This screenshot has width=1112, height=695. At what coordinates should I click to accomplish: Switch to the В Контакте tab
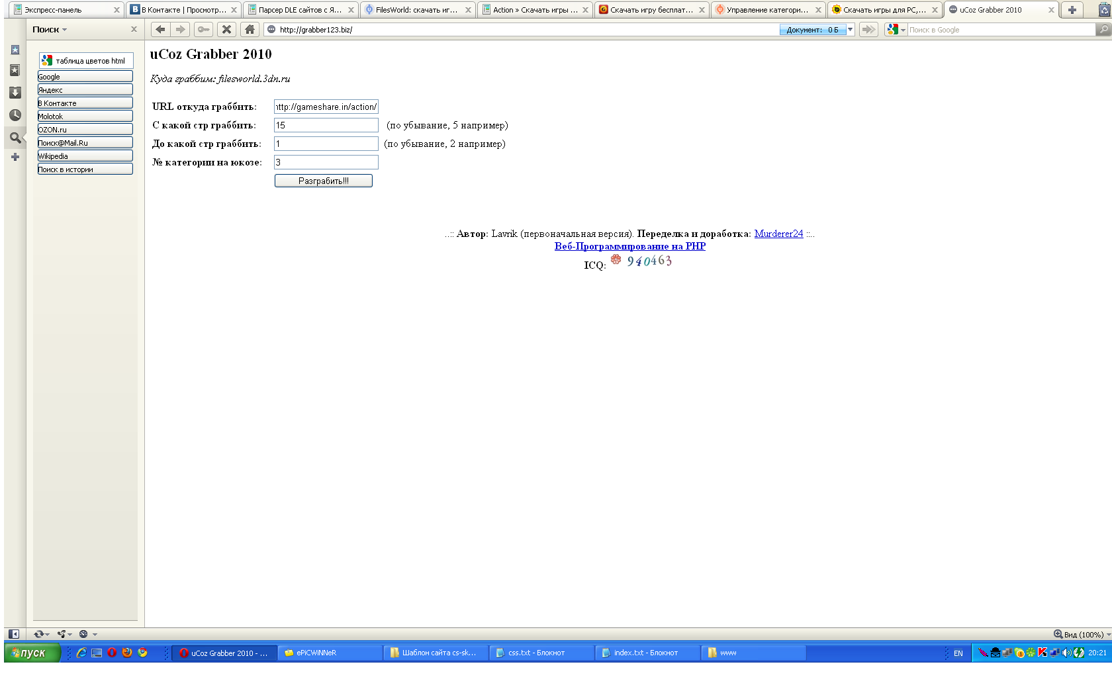(183, 10)
